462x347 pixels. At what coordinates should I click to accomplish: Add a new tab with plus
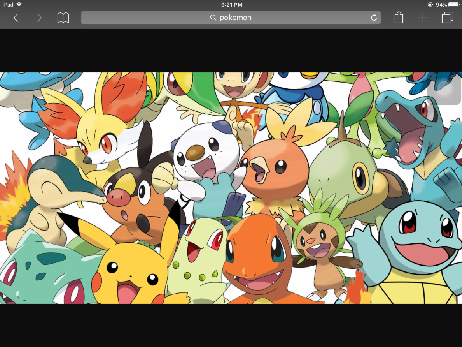[423, 18]
